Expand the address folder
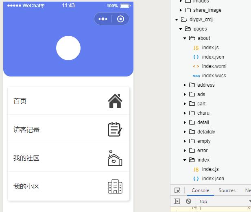Viewport: 251px width, 212px height. pos(185,85)
